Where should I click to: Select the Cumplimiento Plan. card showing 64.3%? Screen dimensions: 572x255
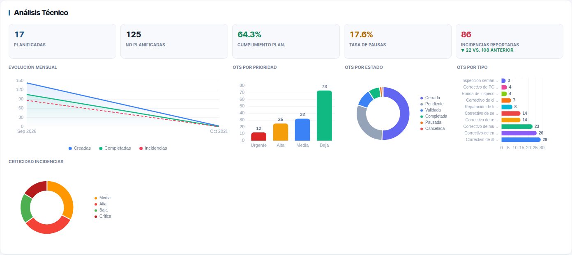pos(286,41)
